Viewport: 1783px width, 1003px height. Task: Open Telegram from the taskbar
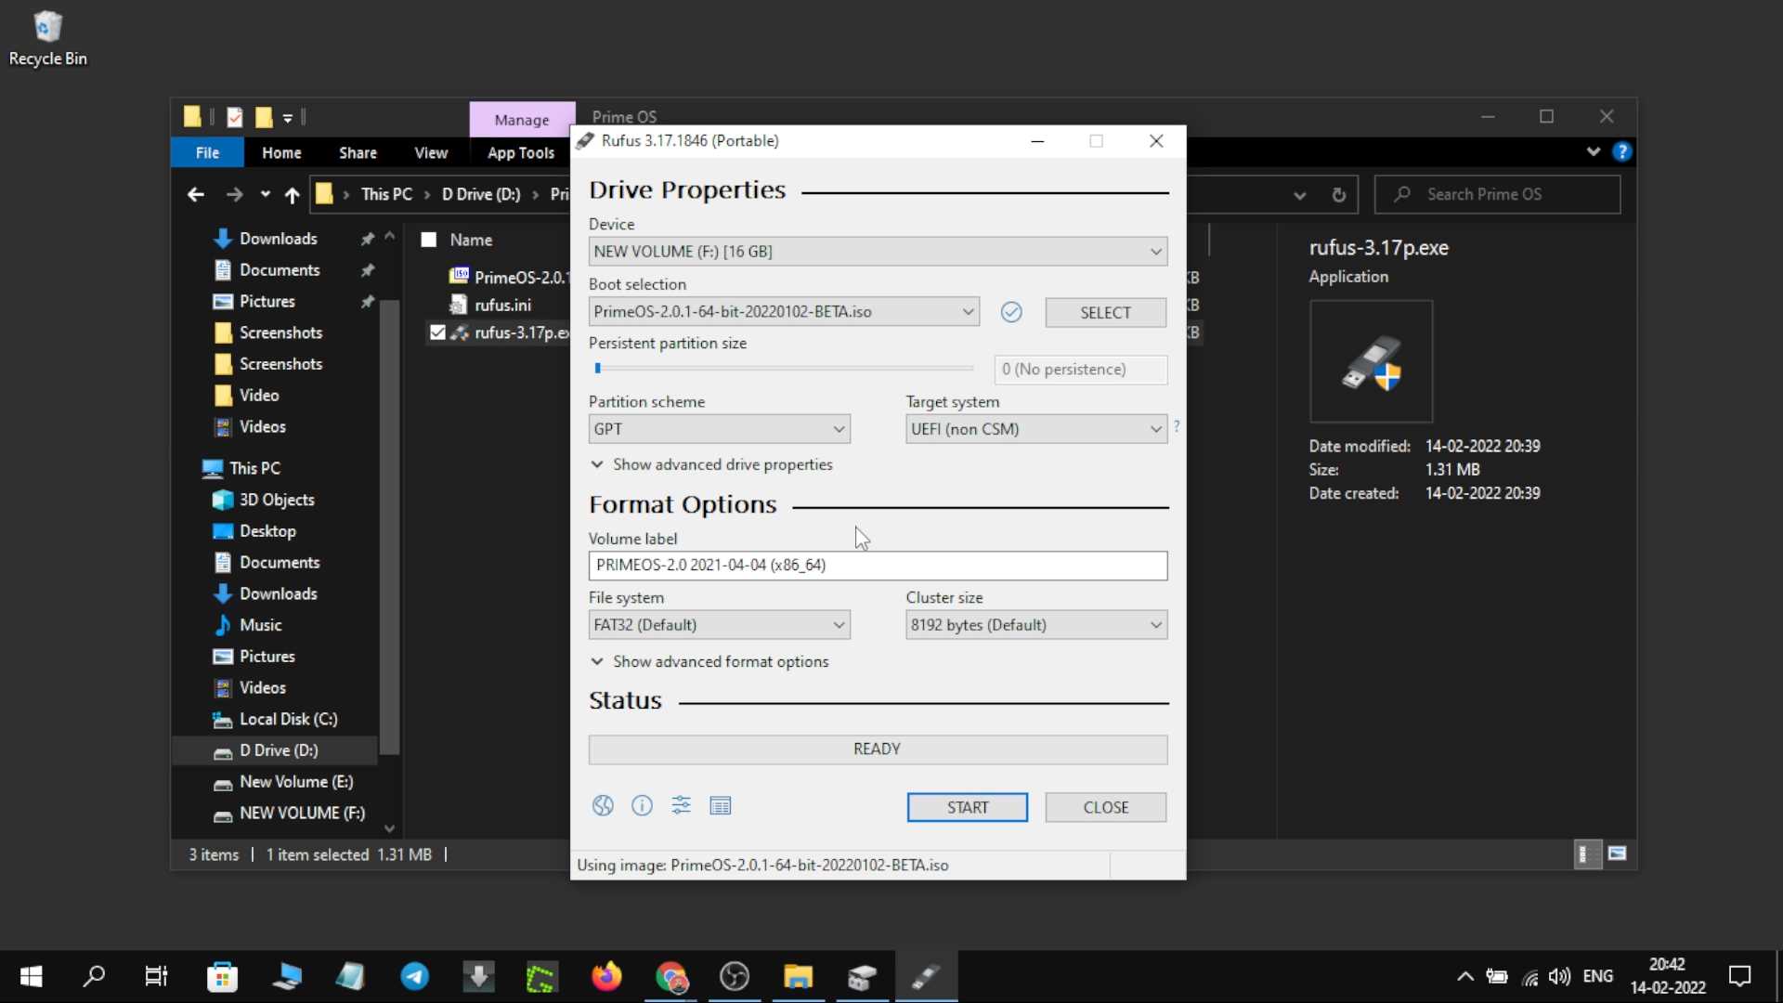[415, 976]
